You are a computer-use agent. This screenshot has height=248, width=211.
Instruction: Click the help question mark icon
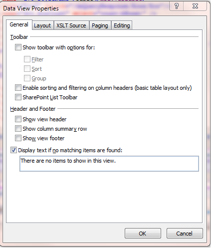[177, 6]
